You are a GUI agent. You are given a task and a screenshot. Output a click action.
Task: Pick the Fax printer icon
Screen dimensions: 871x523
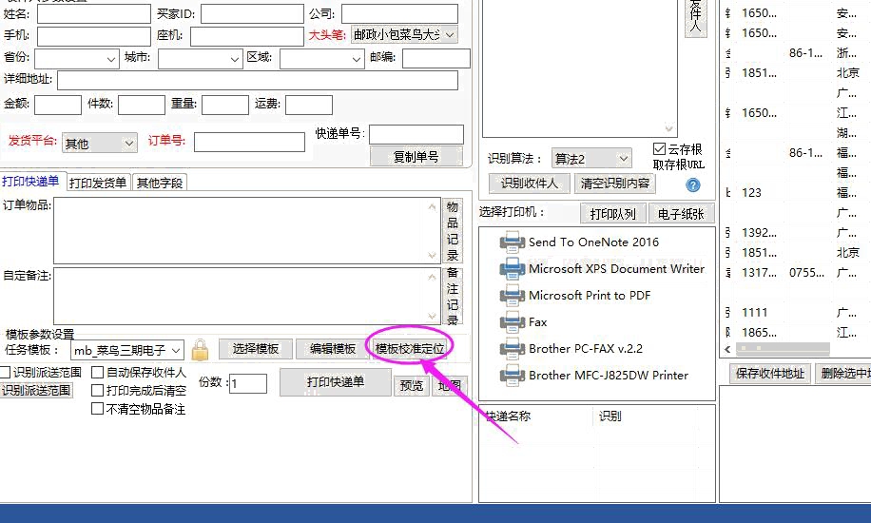pos(513,322)
